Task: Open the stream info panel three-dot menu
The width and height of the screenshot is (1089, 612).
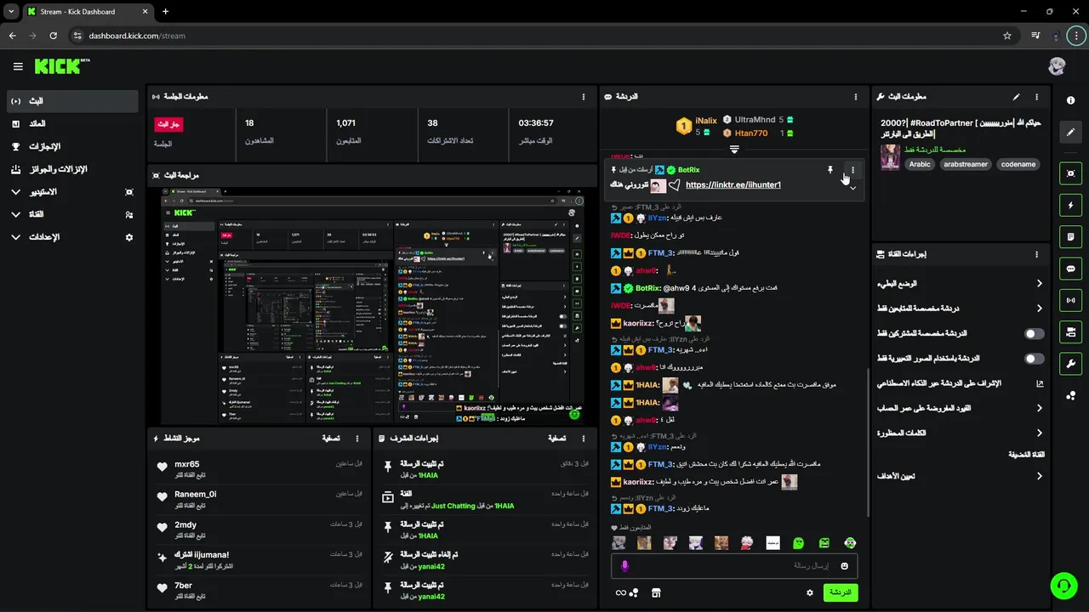Action: [1036, 97]
